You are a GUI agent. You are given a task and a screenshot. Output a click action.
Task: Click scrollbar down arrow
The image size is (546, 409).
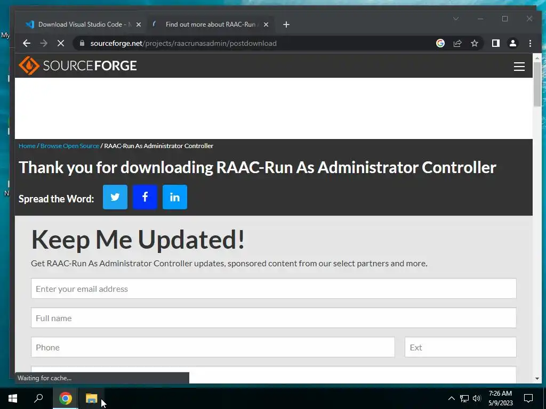537,379
